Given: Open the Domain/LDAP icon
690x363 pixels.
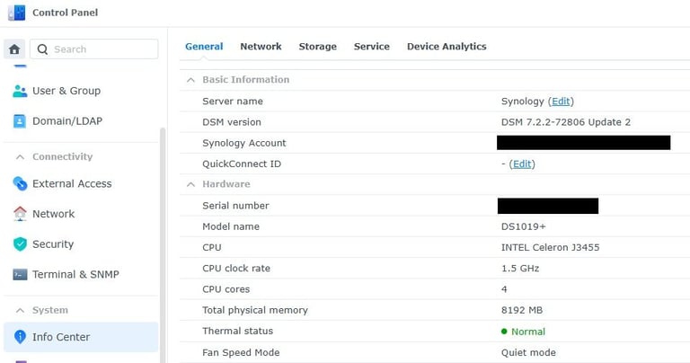Looking at the screenshot, I should [x=20, y=121].
